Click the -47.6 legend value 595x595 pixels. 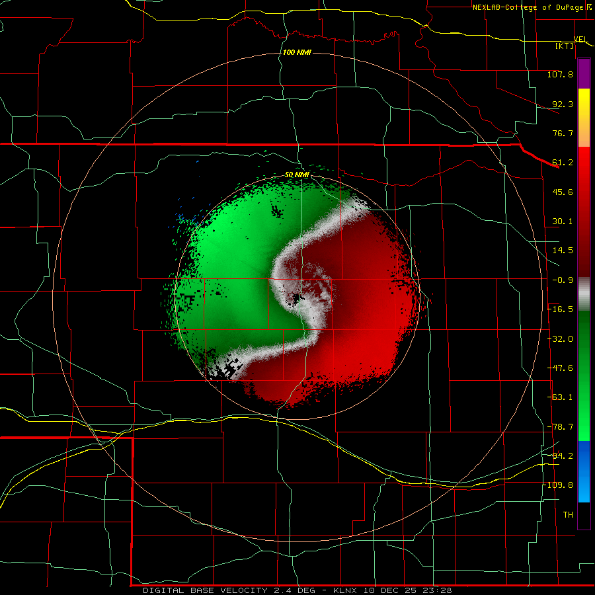pos(560,368)
